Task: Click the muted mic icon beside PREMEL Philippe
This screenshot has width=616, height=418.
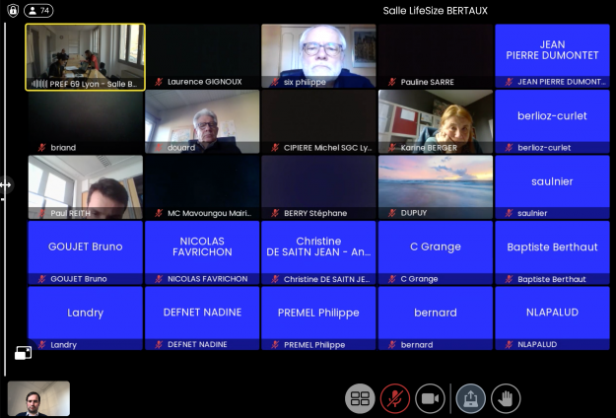Action: (x=275, y=345)
